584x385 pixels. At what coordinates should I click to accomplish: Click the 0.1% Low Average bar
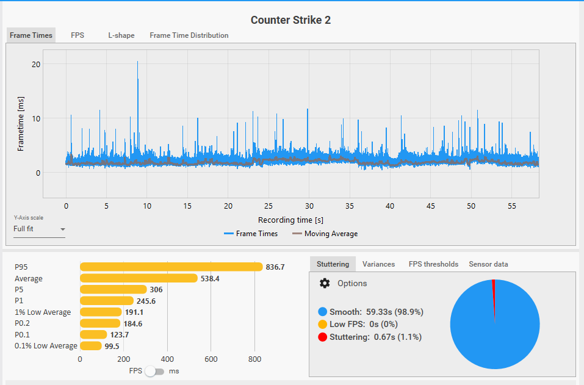[91, 346]
